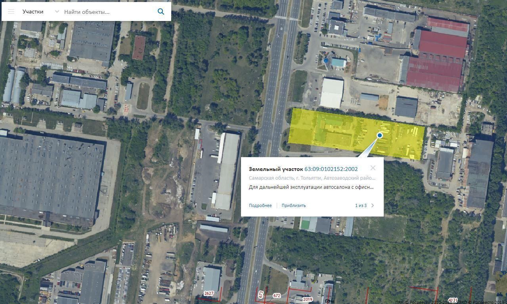Click 'Приблизить' to zoom to parcel
Screen dimensions: 507x304
coord(294,205)
